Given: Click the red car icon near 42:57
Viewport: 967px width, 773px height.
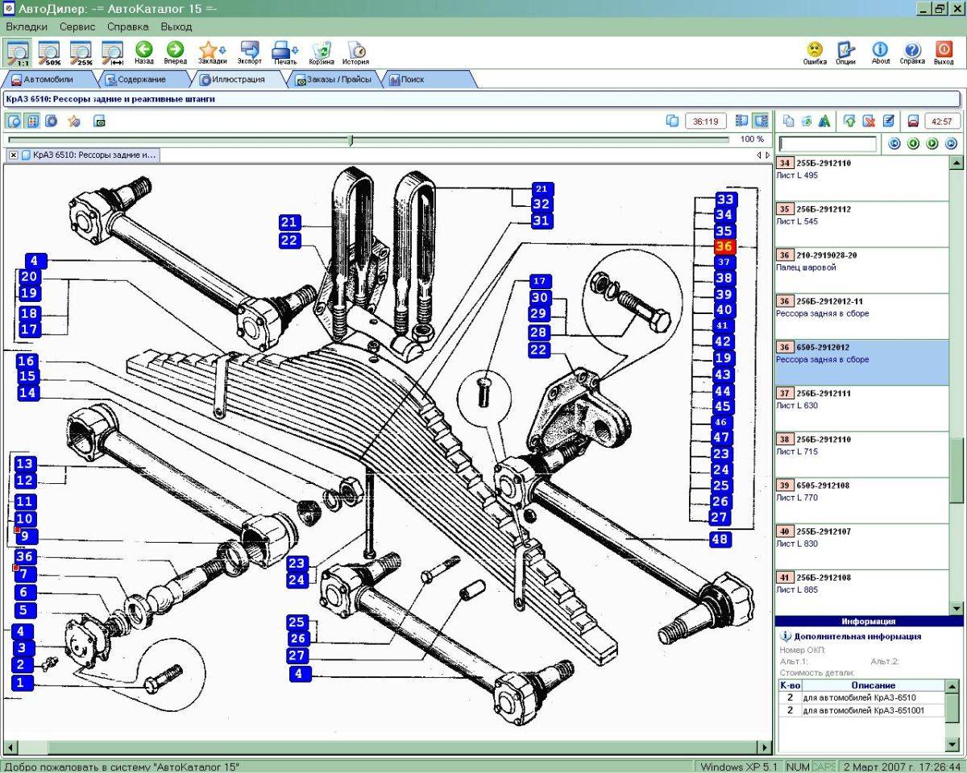Looking at the screenshot, I should coord(913,121).
